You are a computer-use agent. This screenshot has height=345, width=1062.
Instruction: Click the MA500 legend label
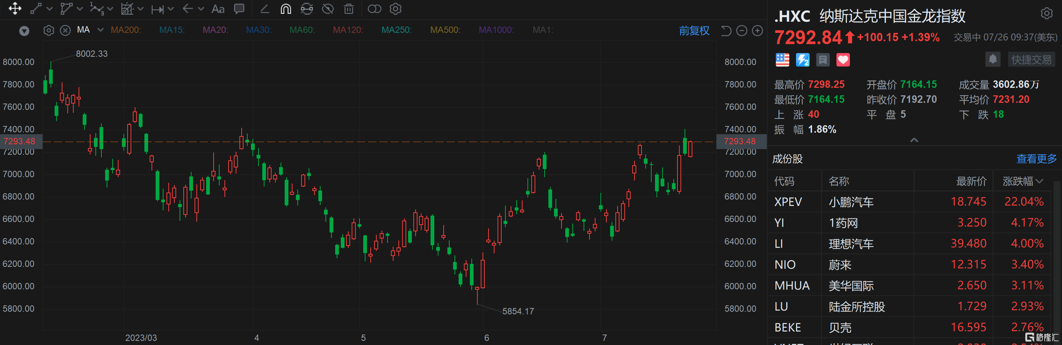click(x=445, y=30)
